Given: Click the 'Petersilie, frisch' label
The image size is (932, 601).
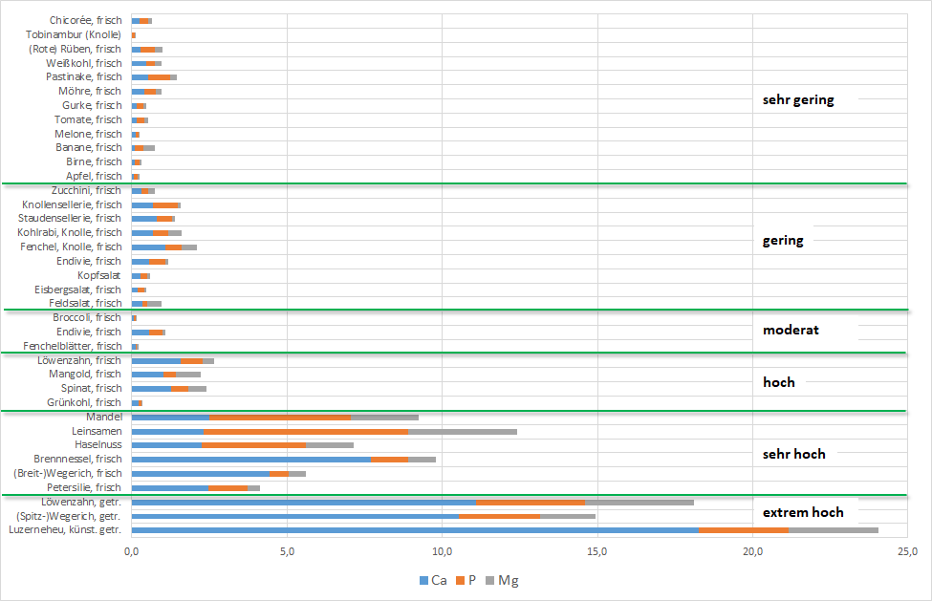Looking at the screenshot, I should pos(84,487).
